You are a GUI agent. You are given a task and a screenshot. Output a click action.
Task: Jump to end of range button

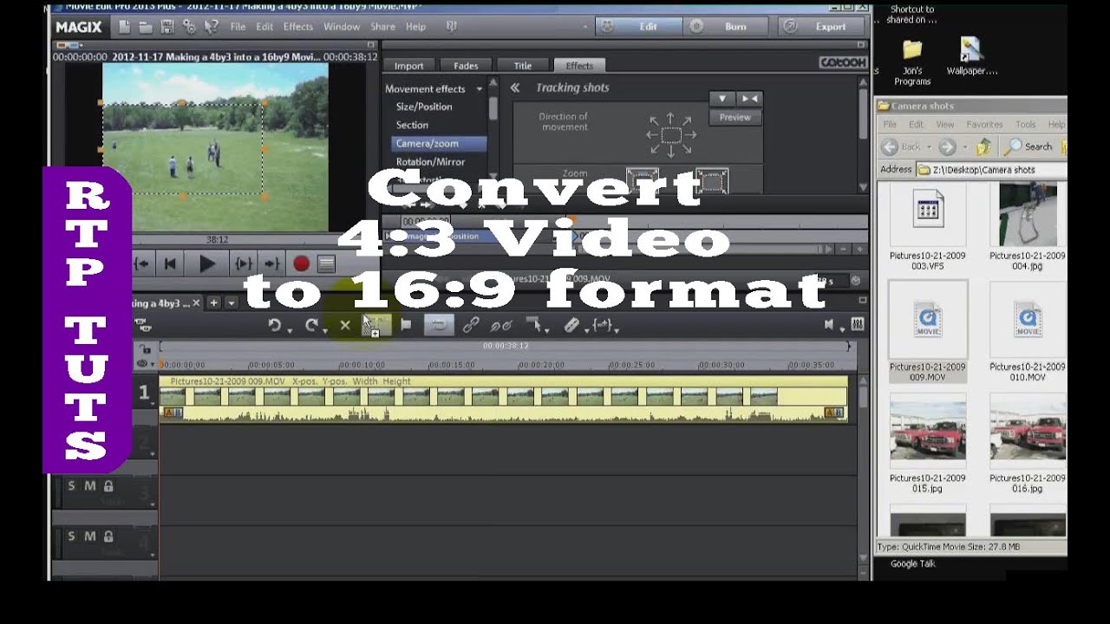pyautogui.click(x=271, y=264)
